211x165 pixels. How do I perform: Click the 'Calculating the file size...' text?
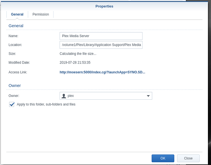[78, 54]
